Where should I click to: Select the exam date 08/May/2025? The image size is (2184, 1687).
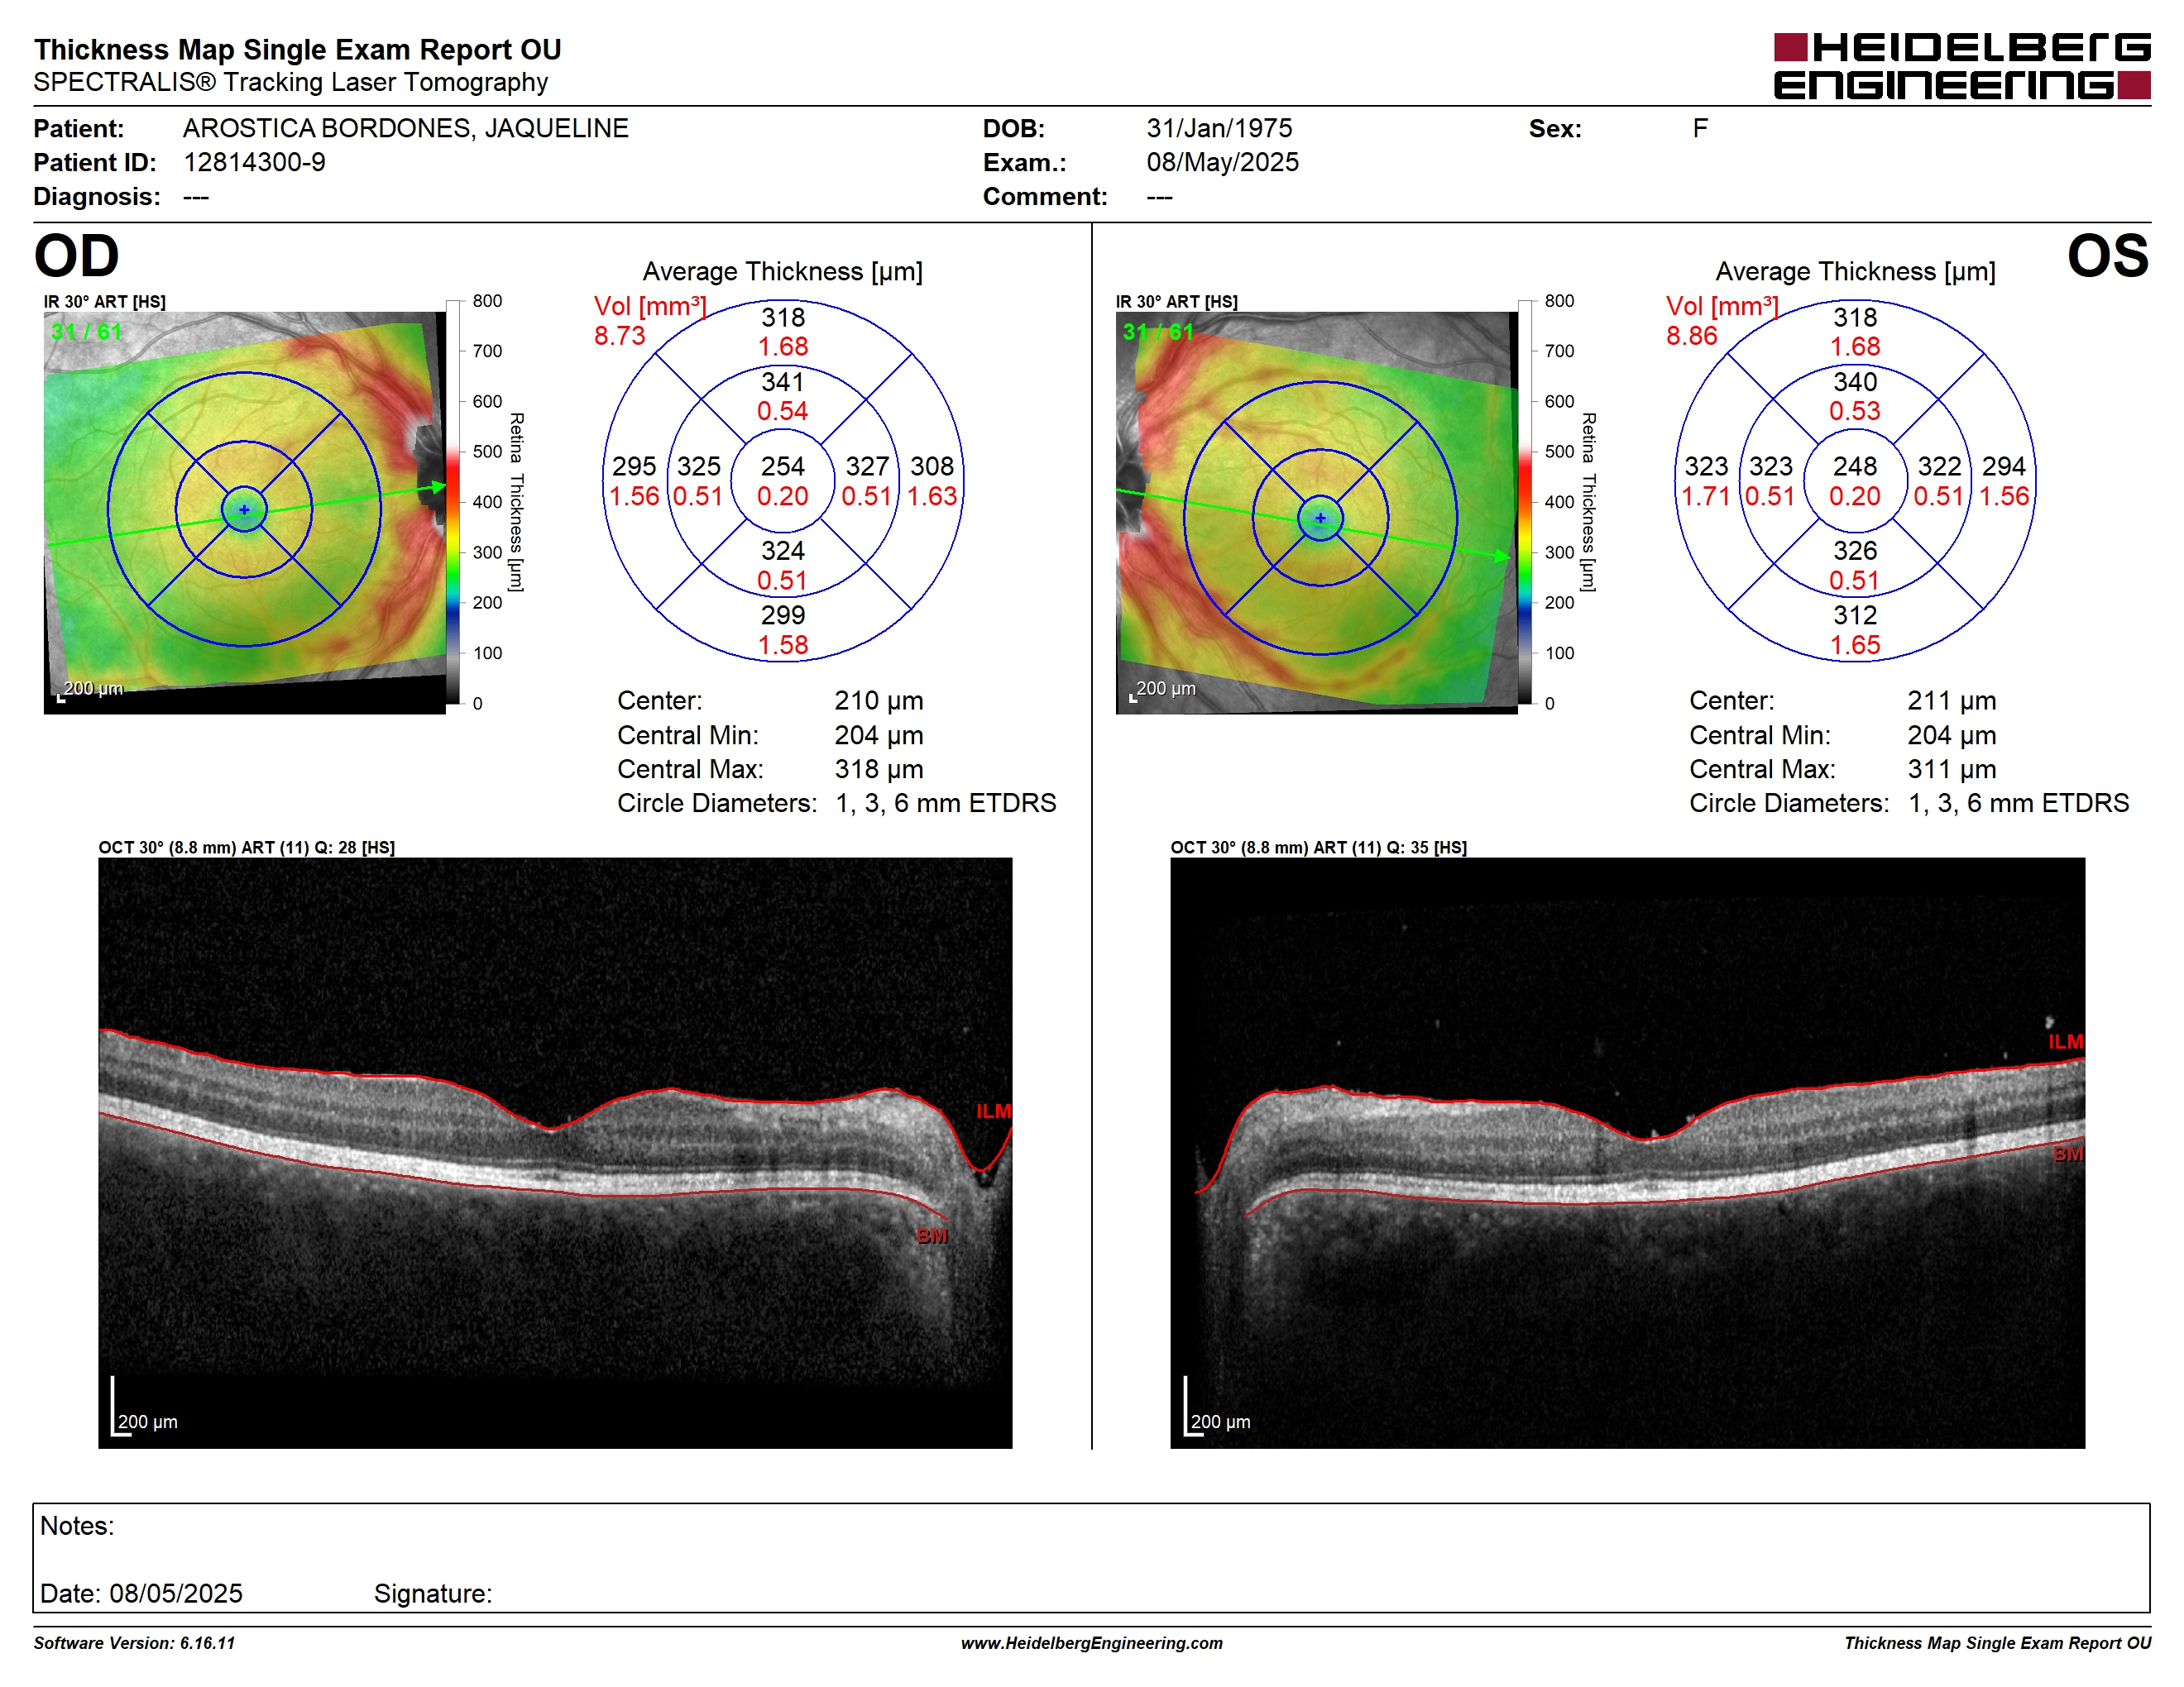(1222, 162)
